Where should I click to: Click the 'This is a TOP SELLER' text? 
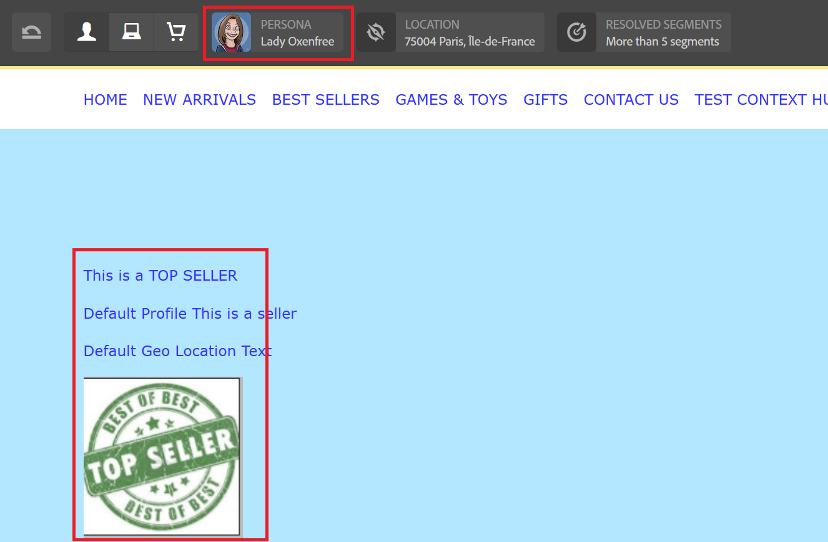pyautogui.click(x=160, y=276)
